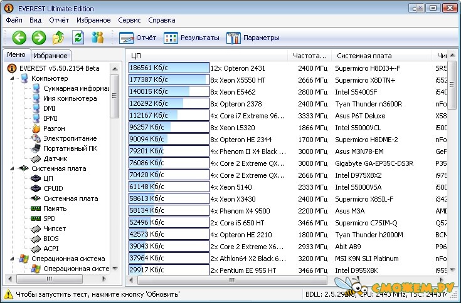461x303 pixels.
Task: Select the 4x Xeon X3430 row
Action: pyautogui.click(x=287, y=199)
